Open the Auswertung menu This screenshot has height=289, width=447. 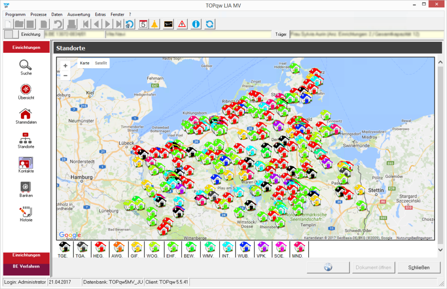(79, 14)
